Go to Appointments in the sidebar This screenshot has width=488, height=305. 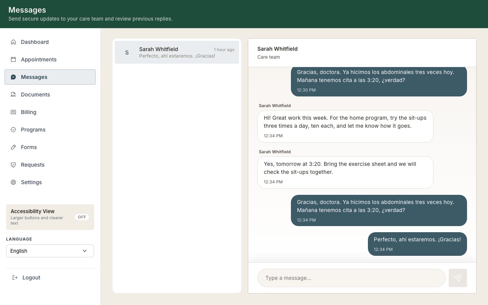pos(50,59)
